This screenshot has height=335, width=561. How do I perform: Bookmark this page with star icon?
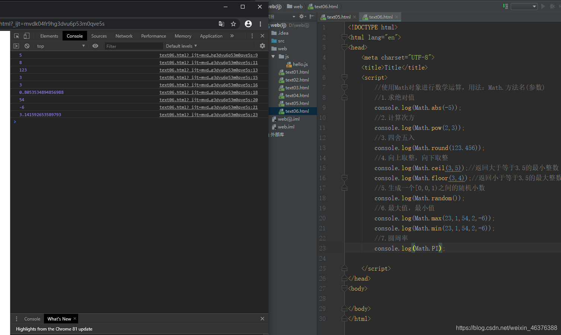tap(233, 24)
